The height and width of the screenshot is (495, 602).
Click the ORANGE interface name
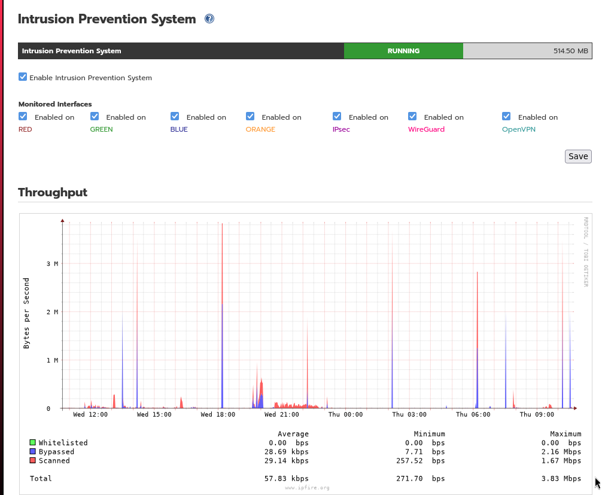(x=260, y=129)
